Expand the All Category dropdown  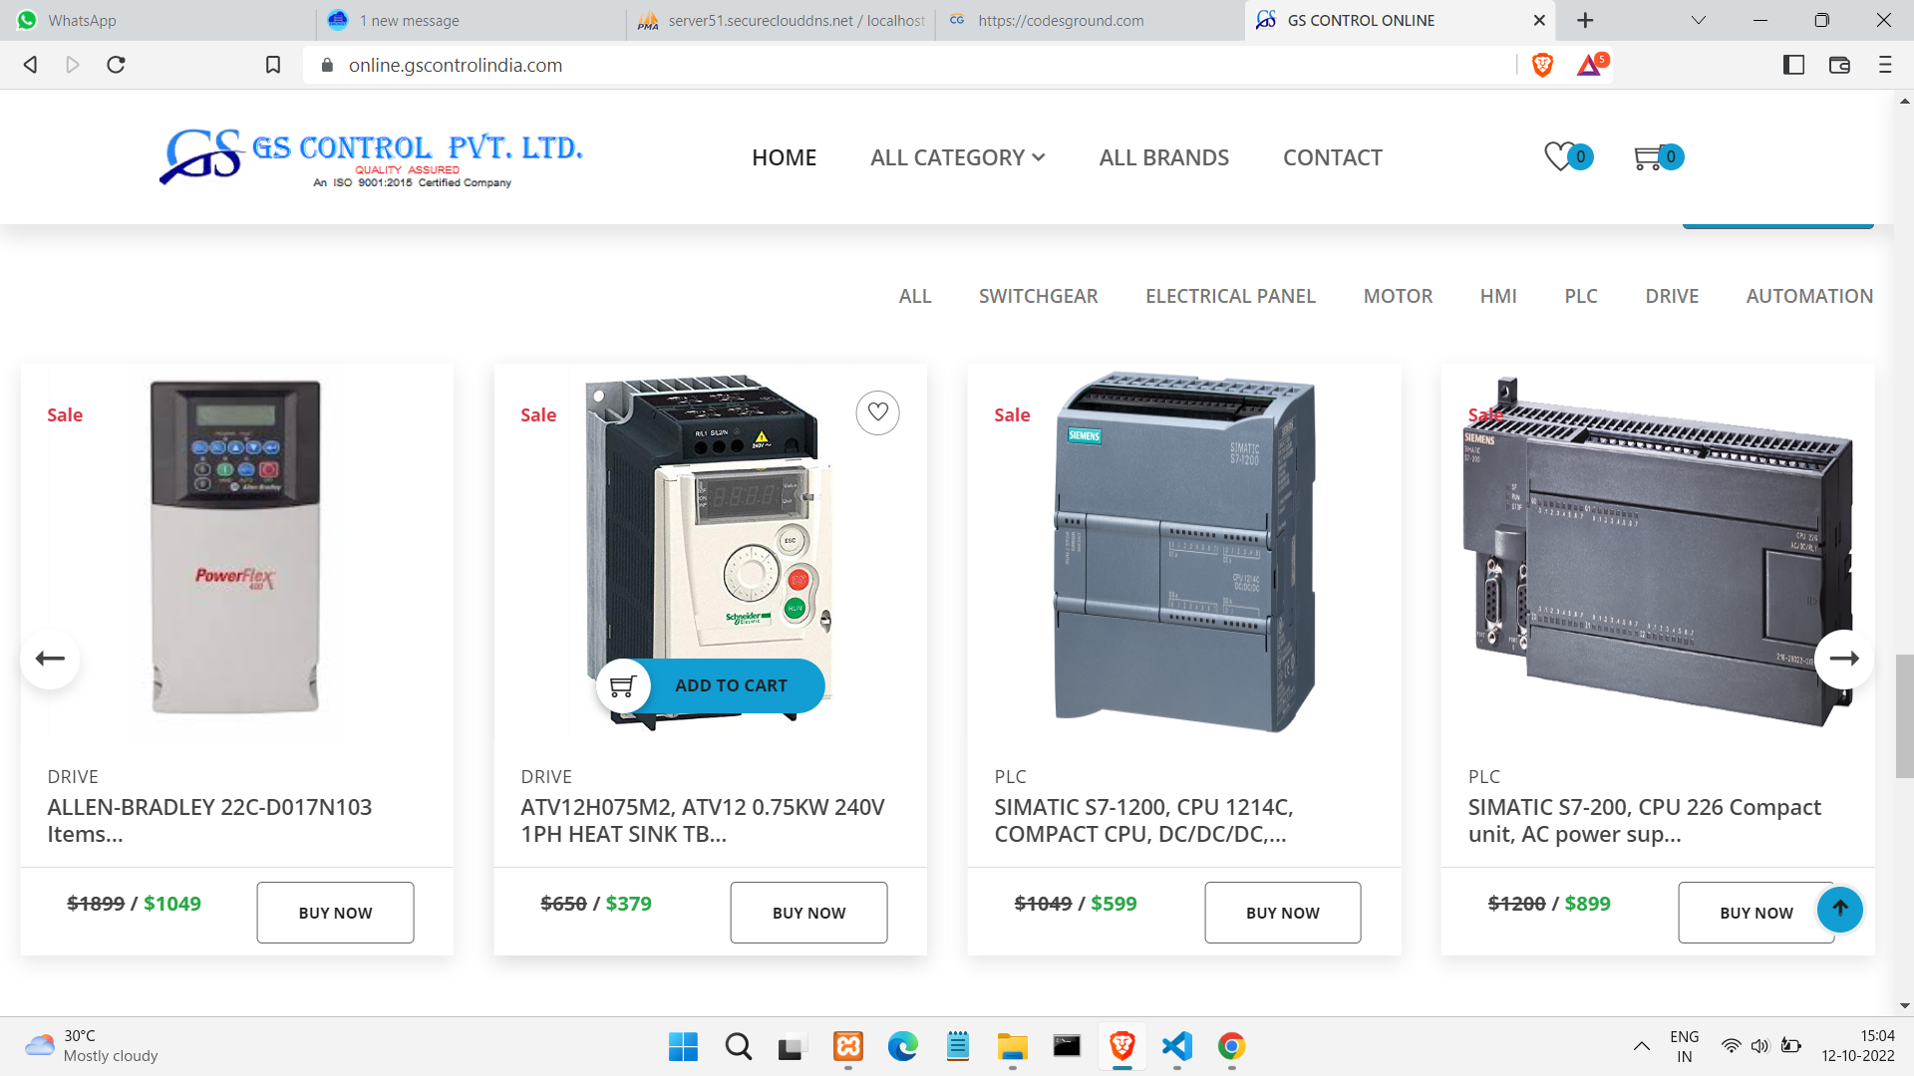click(957, 157)
